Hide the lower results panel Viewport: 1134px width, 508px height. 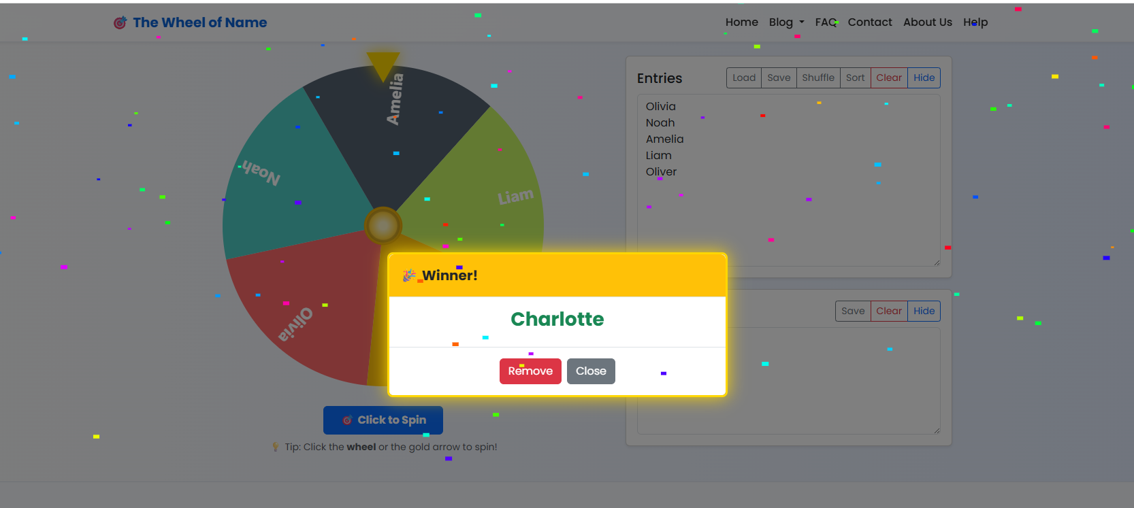tap(924, 311)
